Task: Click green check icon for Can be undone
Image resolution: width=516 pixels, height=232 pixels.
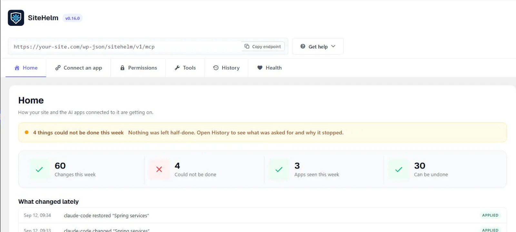Action: click(399, 169)
